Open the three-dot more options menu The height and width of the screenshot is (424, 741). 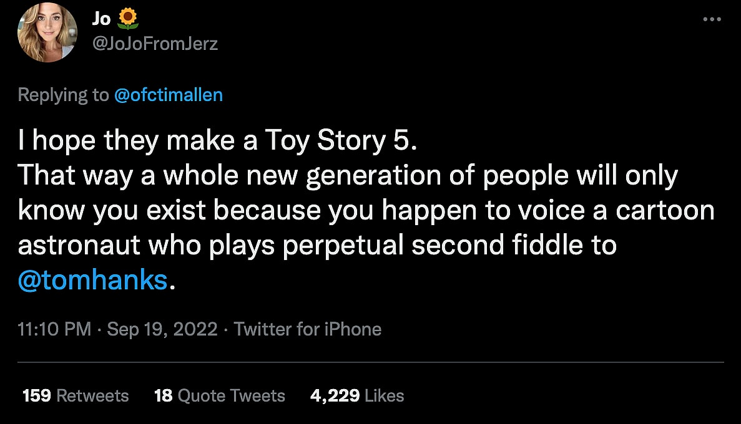(712, 19)
